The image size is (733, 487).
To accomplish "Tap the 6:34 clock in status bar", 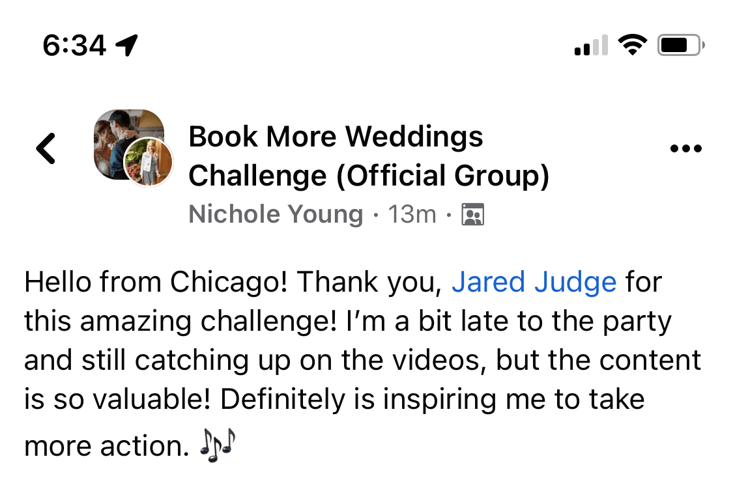I will coord(74,45).
